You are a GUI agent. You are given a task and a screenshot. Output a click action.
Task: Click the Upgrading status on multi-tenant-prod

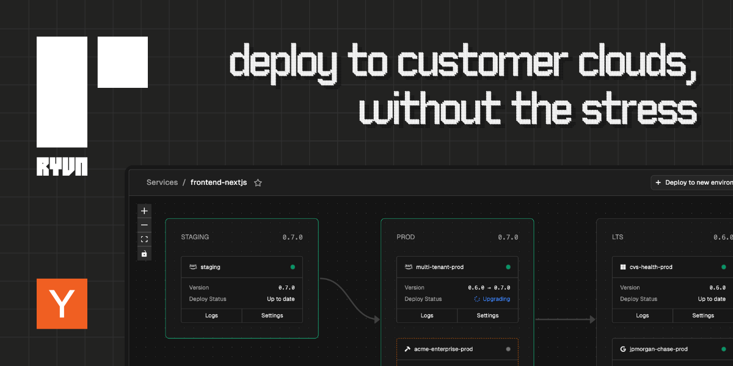click(x=492, y=299)
